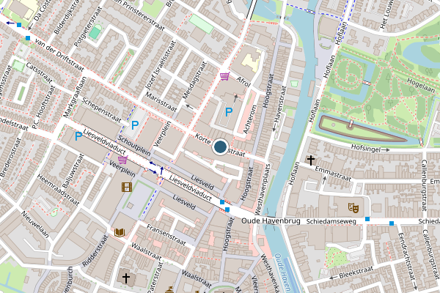Image resolution: width=440 pixels, height=293 pixels.
Task: Click the Fransenstraat street label
Action: (x=166, y=234)
